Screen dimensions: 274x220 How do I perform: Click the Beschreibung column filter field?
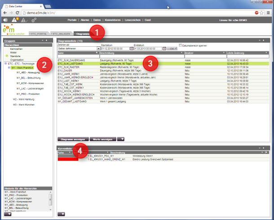point(142,56)
